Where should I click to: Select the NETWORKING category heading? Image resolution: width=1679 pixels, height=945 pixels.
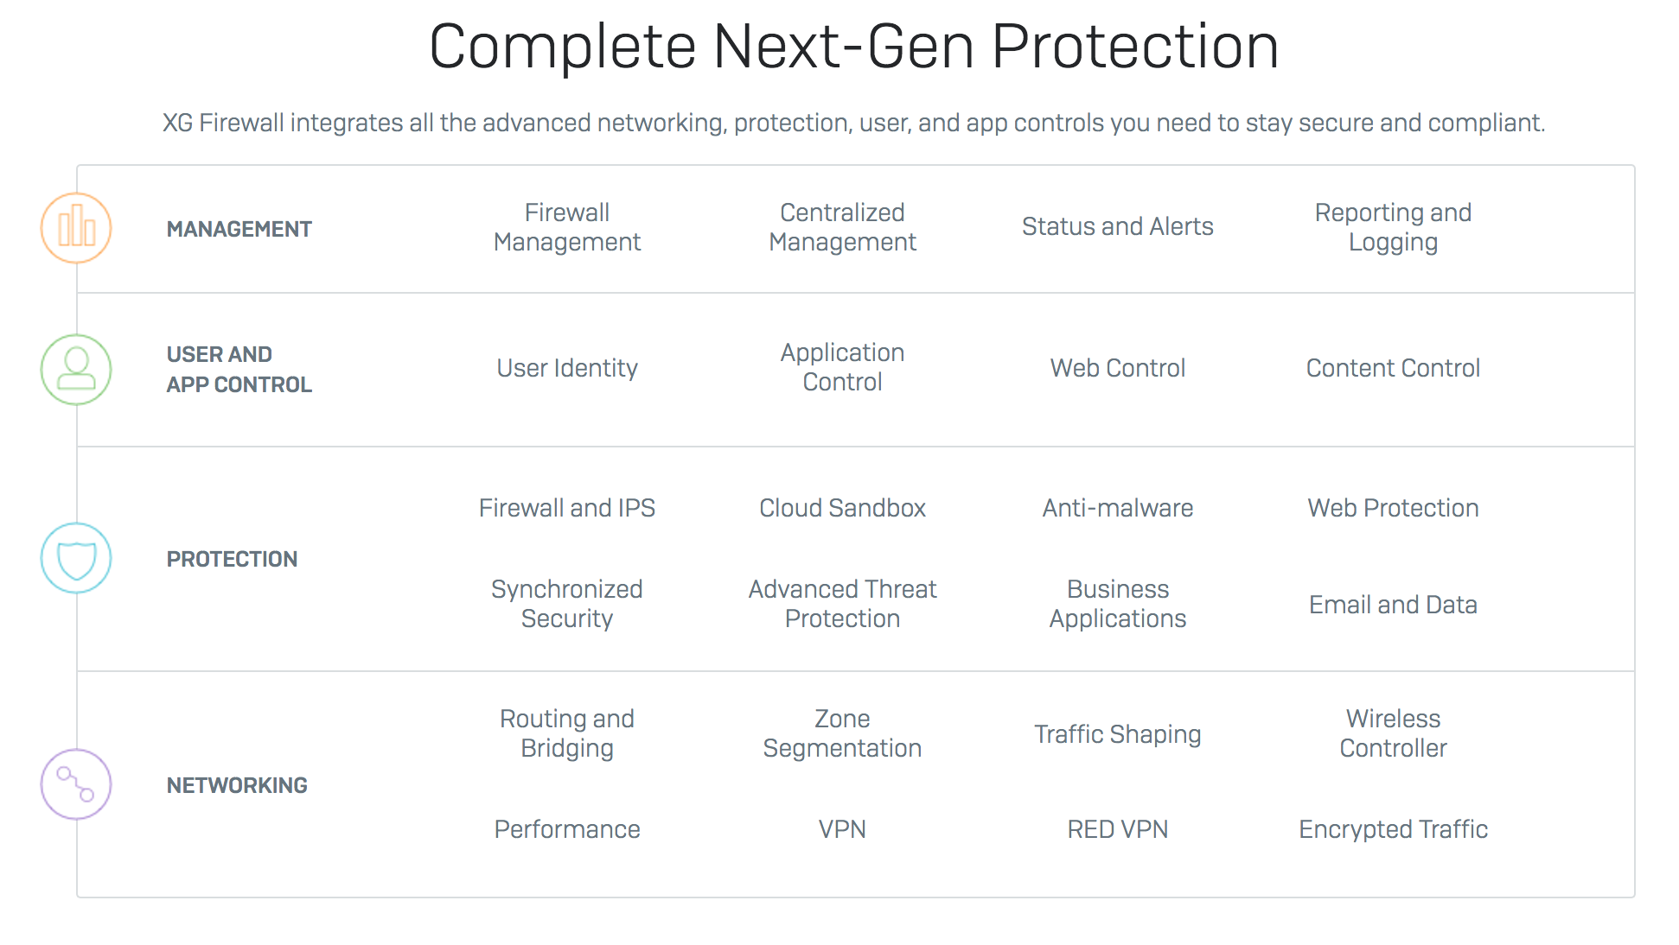[x=237, y=785]
